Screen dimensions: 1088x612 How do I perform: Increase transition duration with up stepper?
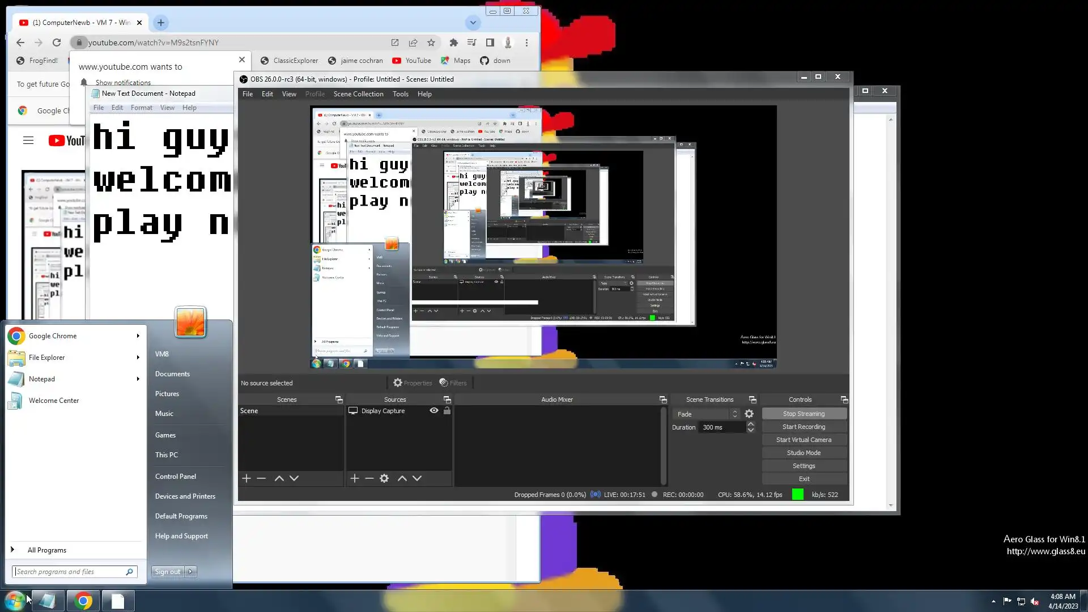[x=751, y=424]
